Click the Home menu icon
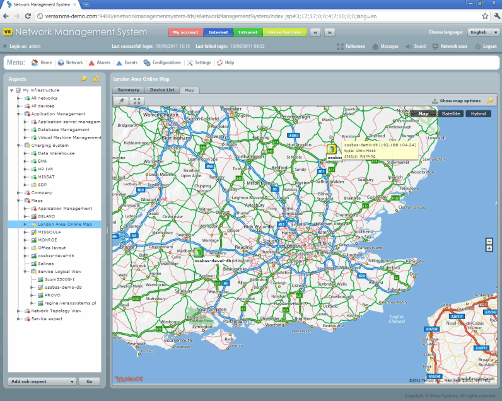The width and height of the screenshot is (502, 401). [34, 62]
